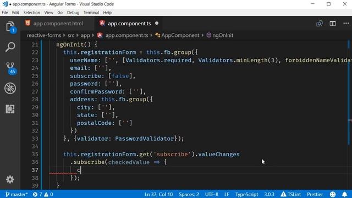Open the Terminal menu
Image resolution: width=352 pixels, height=198 pixels.
click(x=91, y=13)
